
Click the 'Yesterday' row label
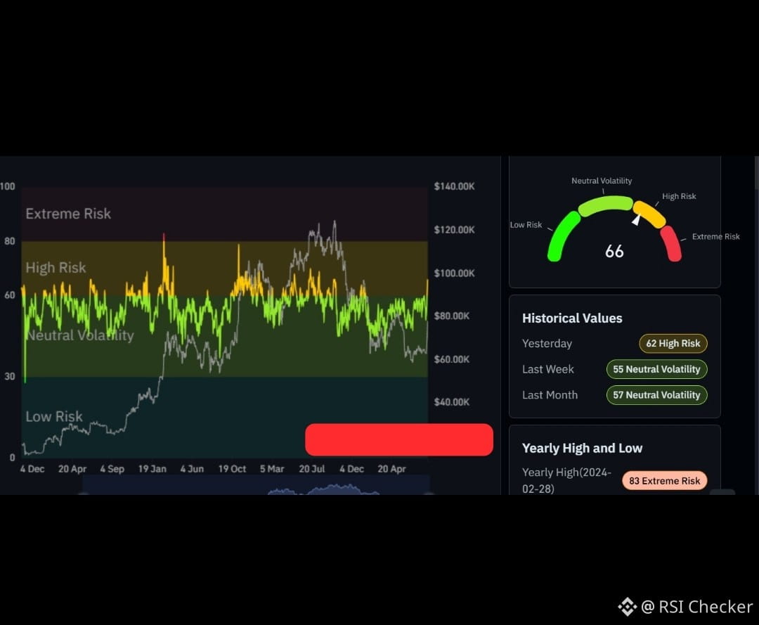547,343
